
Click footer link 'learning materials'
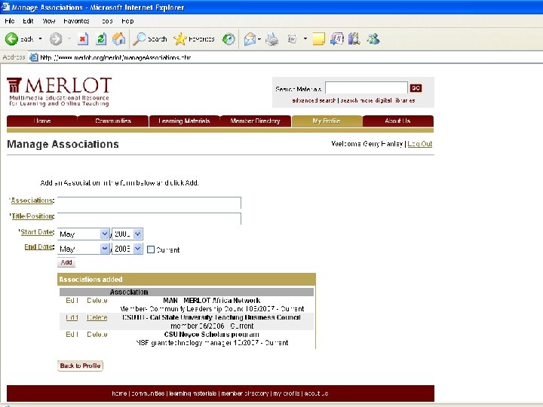(192, 393)
